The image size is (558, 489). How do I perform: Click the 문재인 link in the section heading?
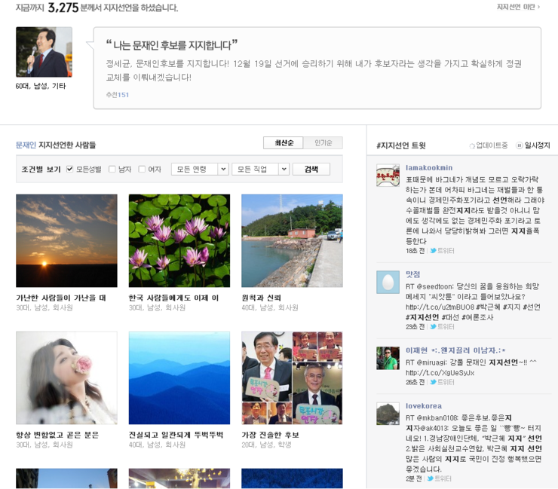[x=26, y=145]
